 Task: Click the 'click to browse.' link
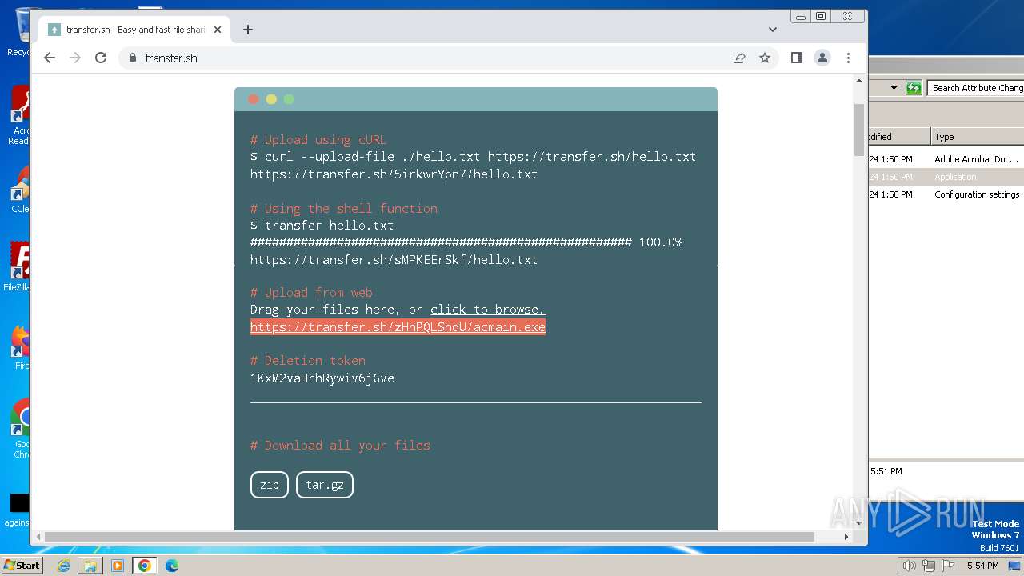(487, 309)
